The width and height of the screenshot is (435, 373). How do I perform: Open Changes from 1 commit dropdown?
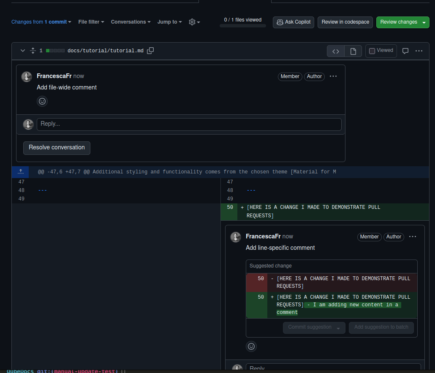[x=41, y=22]
